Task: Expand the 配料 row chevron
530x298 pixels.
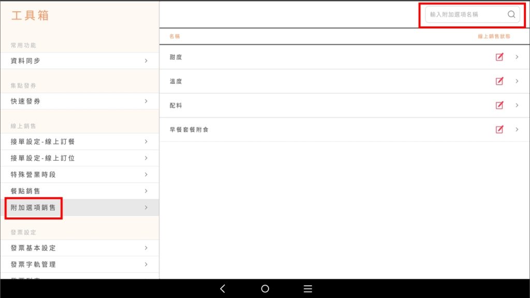Action: click(x=517, y=105)
